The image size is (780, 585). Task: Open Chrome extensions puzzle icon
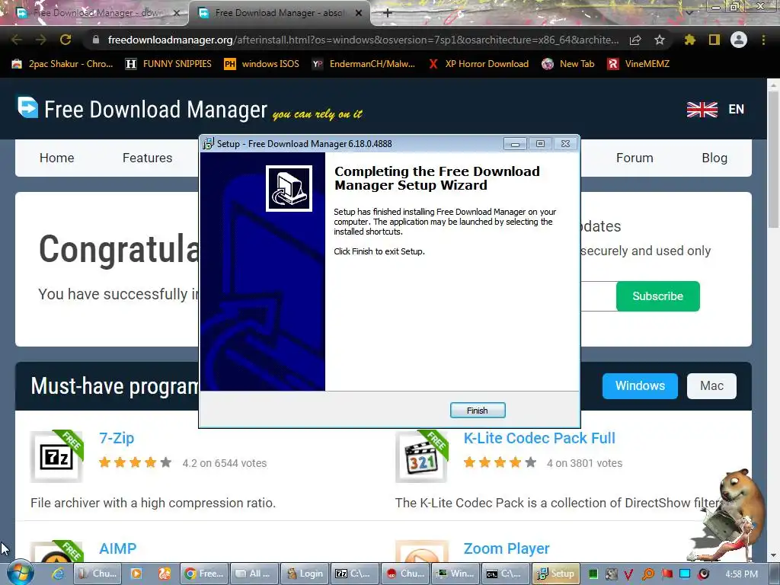(689, 40)
